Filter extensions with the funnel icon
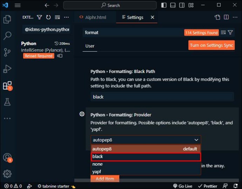The height and width of the screenshot is (189, 242). 40,17
